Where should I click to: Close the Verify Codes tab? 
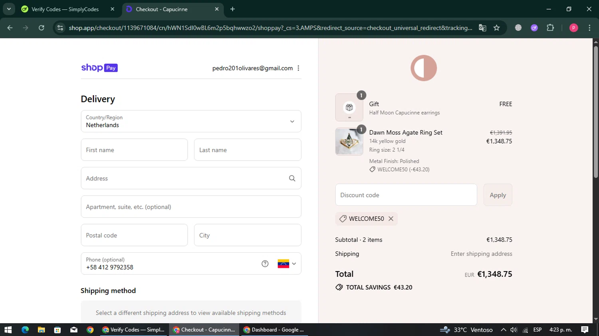click(112, 9)
